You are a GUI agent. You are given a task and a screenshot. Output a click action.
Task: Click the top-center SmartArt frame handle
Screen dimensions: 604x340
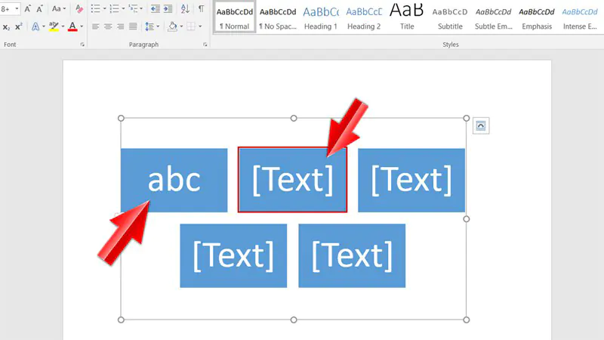click(294, 118)
